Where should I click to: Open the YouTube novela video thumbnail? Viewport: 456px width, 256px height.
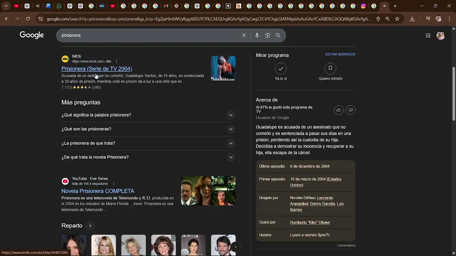(208, 191)
